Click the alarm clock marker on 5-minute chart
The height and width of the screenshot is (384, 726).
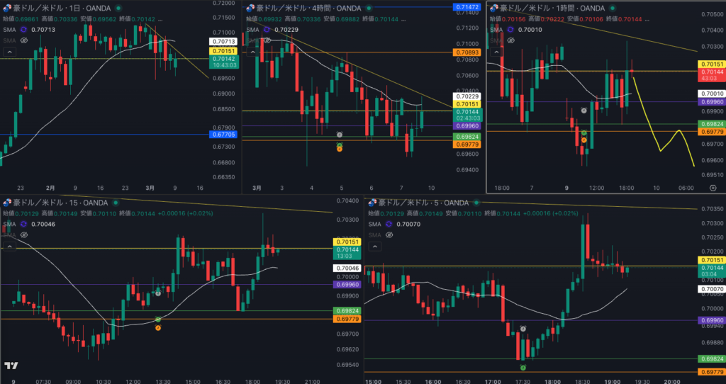click(523, 329)
